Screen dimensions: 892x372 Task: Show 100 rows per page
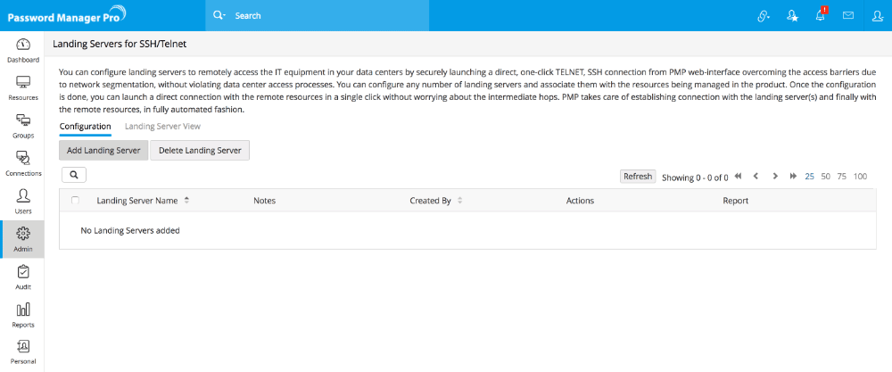pos(860,177)
